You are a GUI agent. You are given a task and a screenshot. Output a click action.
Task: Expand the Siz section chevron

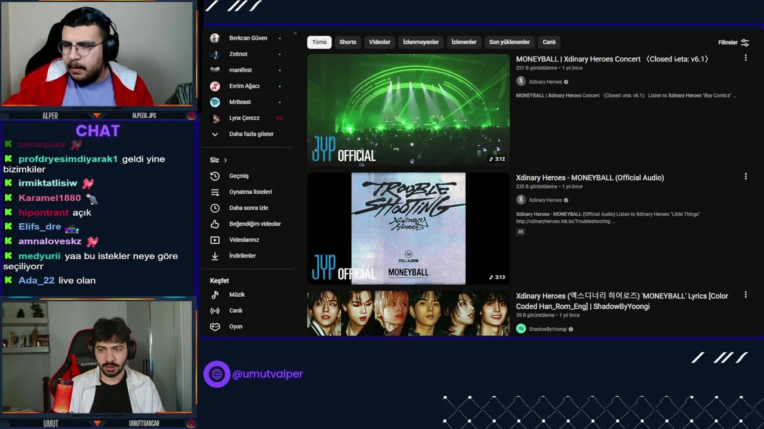tap(225, 160)
